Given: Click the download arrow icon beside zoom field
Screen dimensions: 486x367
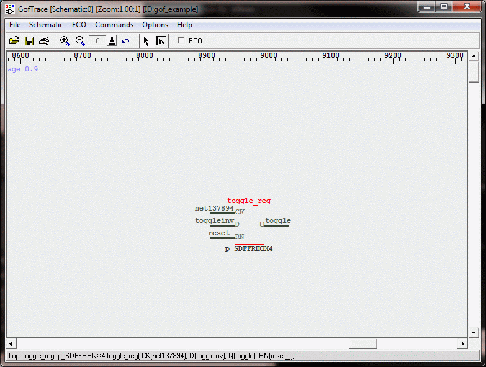Looking at the screenshot, I should (x=112, y=41).
